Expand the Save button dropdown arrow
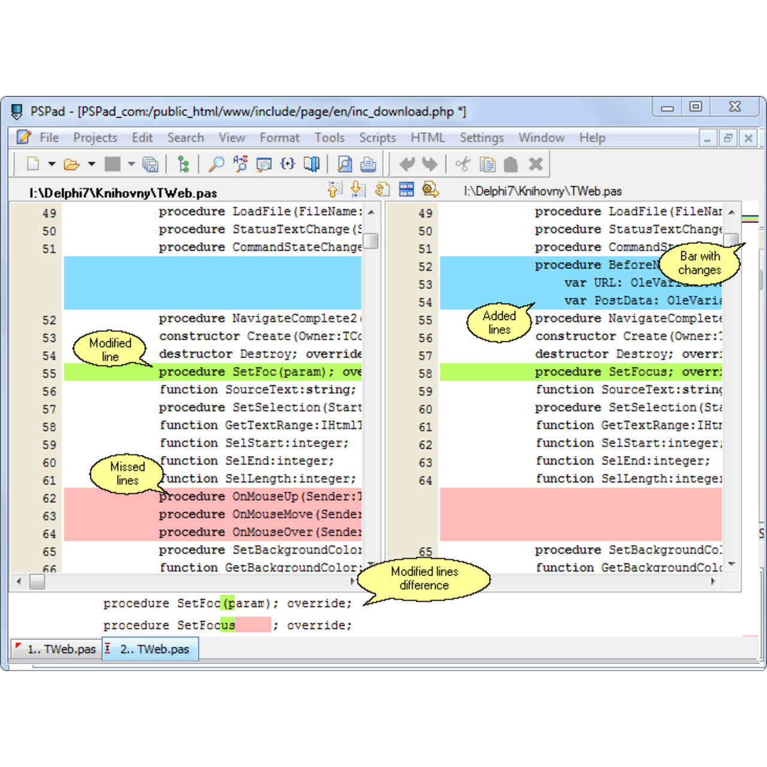The image size is (767, 767). pyautogui.click(x=131, y=164)
